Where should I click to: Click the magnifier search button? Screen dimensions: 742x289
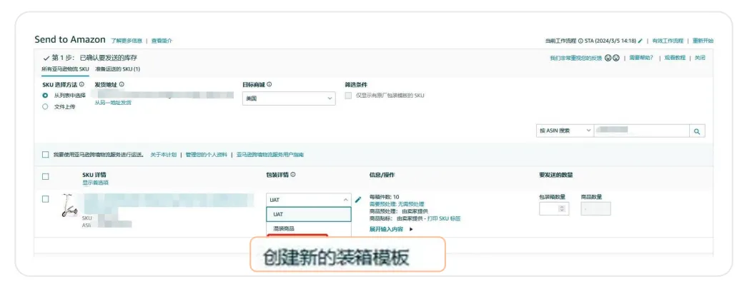(x=697, y=131)
